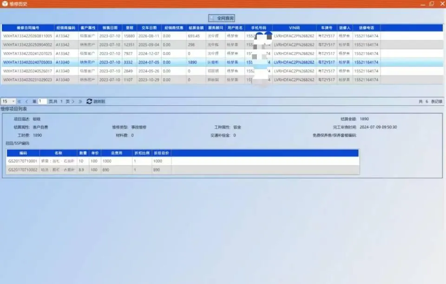Viewport: 446px width, 284px height.
Task: Click the 总费用 header in the items table
Action: pos(117,153)
